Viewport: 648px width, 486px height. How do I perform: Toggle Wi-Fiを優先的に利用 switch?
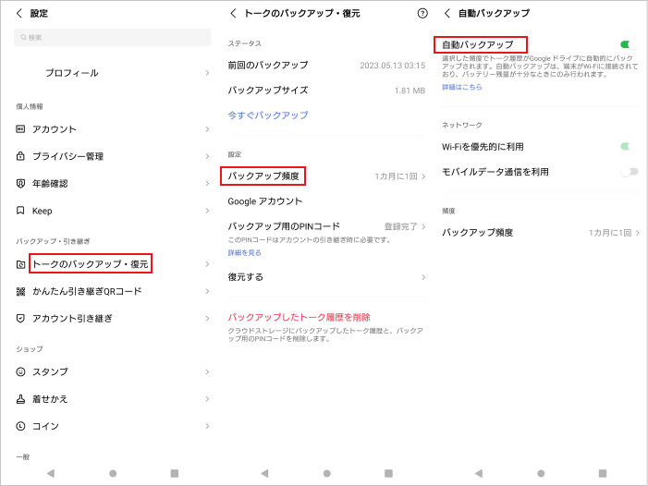[629, 146]
